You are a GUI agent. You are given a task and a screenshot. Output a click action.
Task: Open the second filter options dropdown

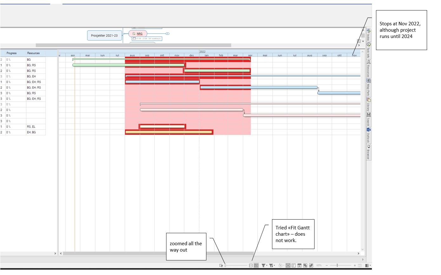[x=272, y=265]
